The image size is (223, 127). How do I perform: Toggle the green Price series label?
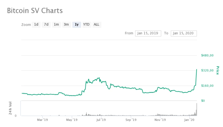217,70
